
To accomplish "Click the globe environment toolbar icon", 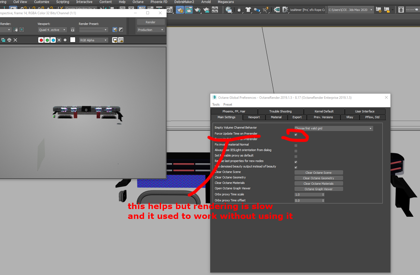I will (229, 10).
